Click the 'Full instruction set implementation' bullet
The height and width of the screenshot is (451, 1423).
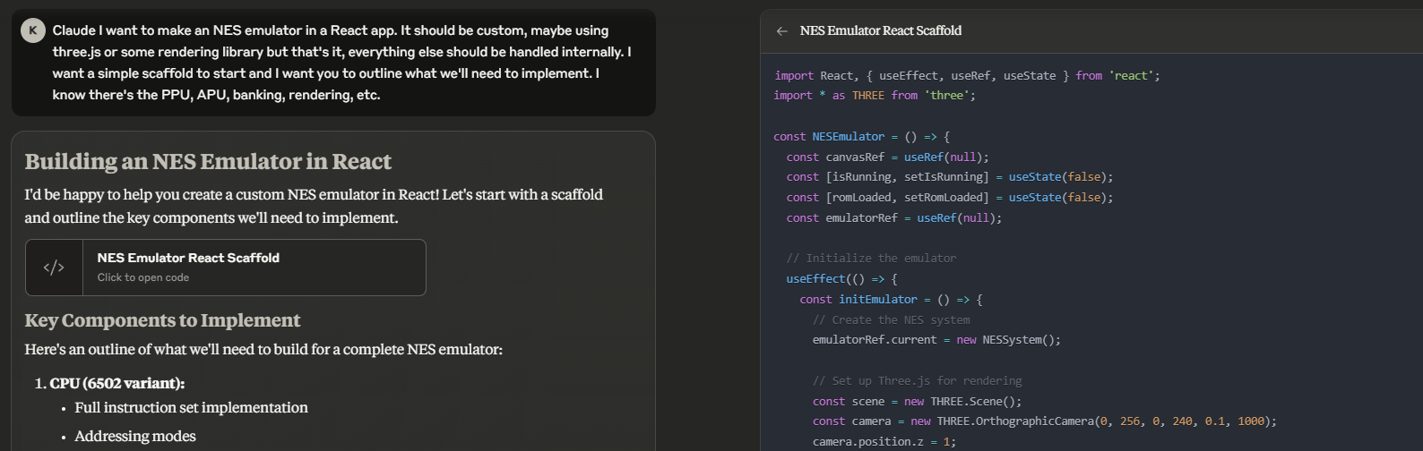[x=191, y=408]
